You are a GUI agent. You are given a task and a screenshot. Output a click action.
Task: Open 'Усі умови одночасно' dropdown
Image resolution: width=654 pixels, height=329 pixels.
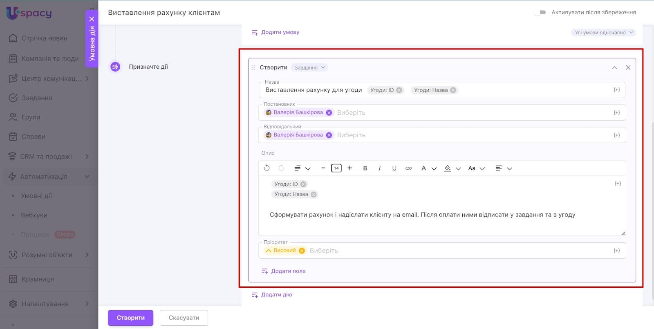[x=603, y=33]
